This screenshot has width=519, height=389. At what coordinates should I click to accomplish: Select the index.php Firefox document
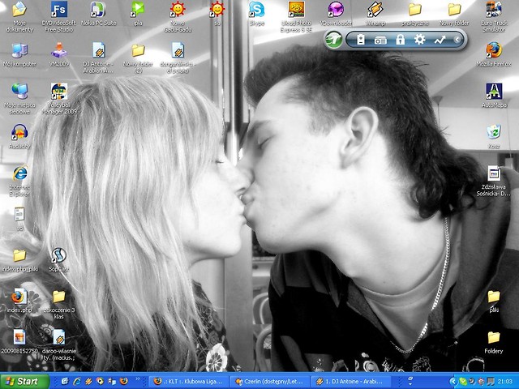click(x=19, y=301)
